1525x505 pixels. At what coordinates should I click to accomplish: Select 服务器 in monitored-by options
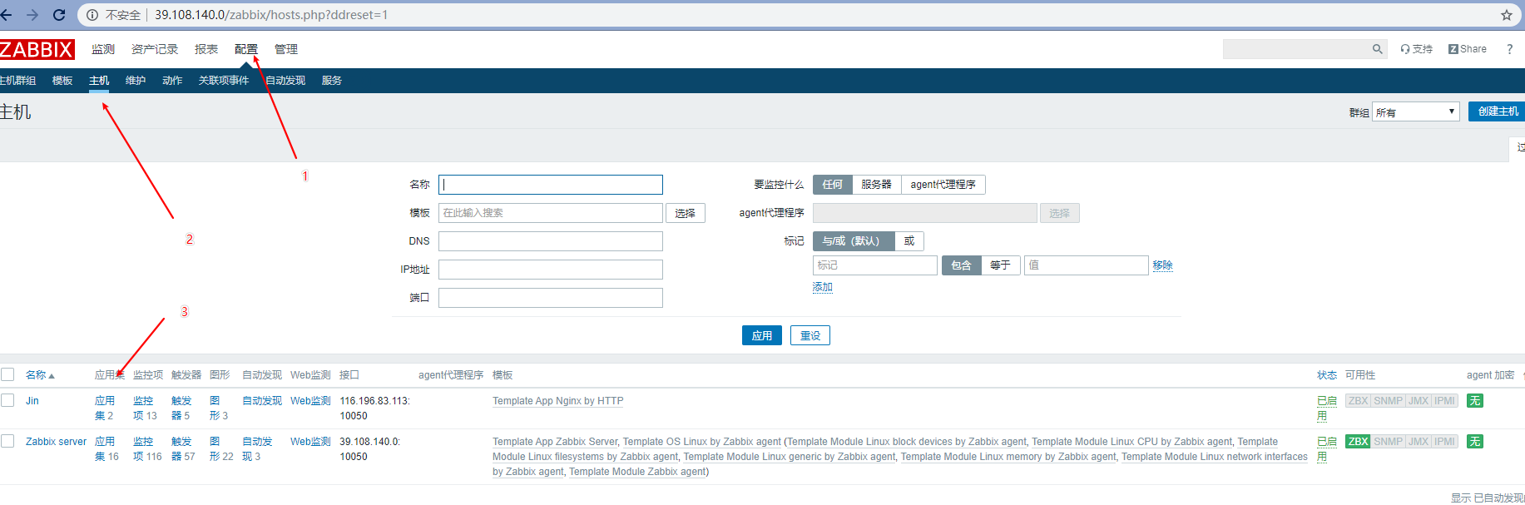pos(876,185)
